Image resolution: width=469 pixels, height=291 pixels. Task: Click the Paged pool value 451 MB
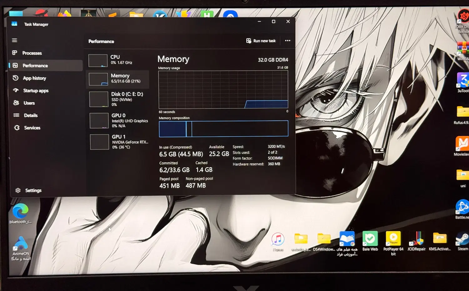(169, 186)
